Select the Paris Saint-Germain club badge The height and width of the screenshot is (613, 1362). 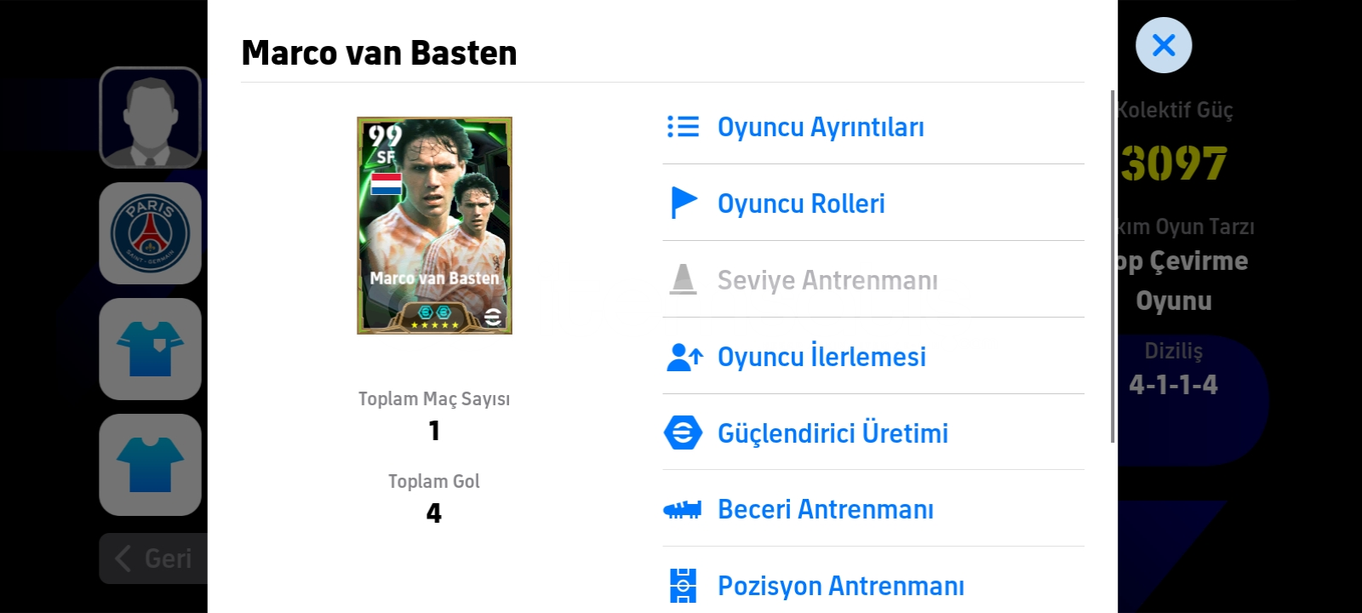pyautogui.click(x=151, y=233)
